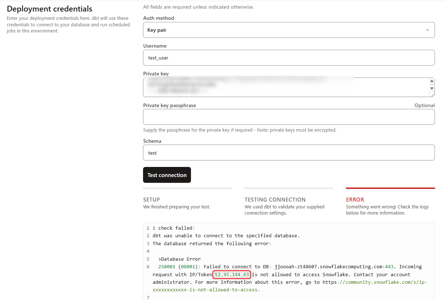
Task: Click the red progress bar above ERROR
Action: tap(390, 188)
